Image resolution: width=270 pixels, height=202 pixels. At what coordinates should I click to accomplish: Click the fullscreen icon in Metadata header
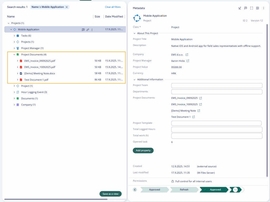tap(252, 8)
